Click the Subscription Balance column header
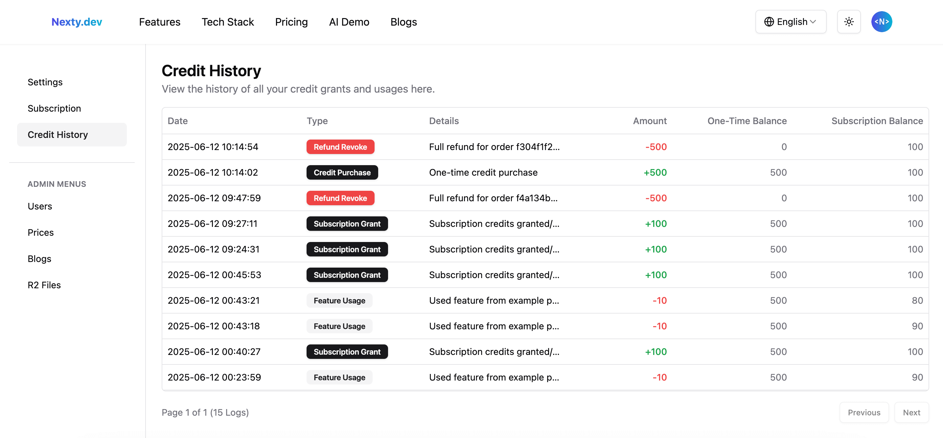This screenshot has width=943, height=438. [x=877, y=121]
